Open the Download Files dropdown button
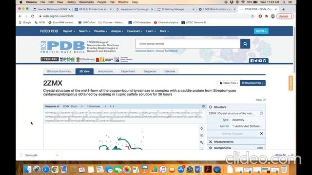312x175 pixels. [x=253, y=83]
